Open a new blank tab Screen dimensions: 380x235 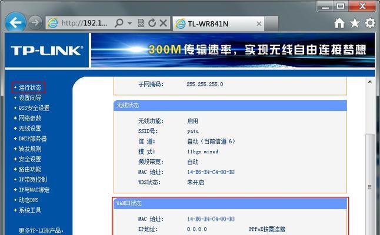coord(271,23)
